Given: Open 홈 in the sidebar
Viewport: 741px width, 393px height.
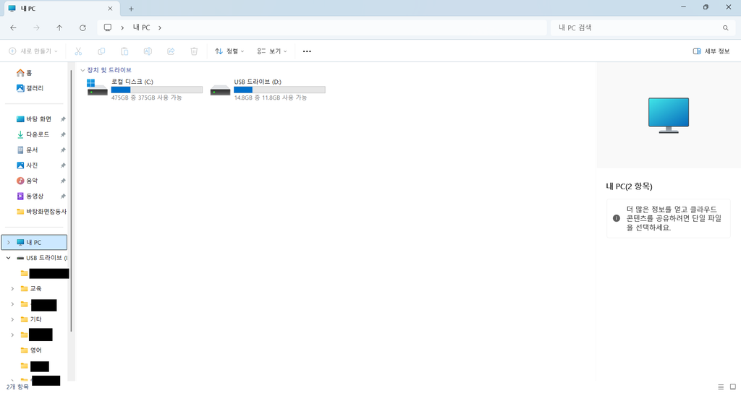Looking at the screenshot, I should [25, 73].
